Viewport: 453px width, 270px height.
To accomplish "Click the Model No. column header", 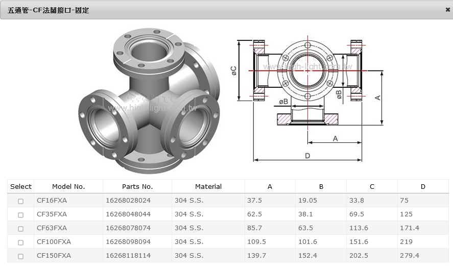I will [68, 186].
